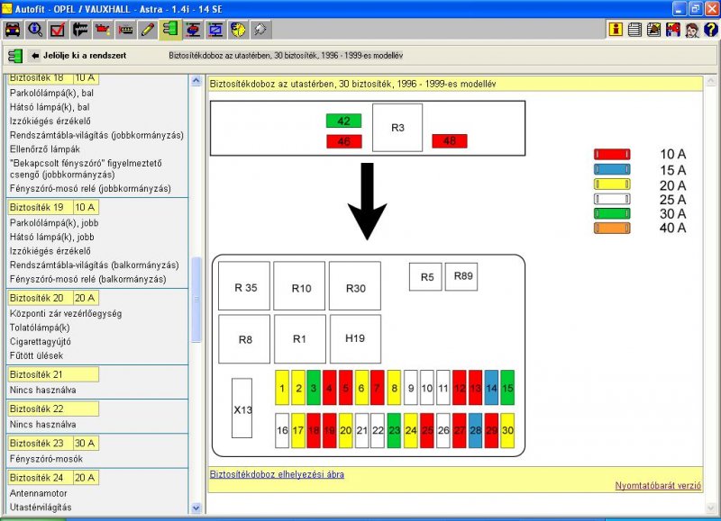This screenshot has height=521, width=721.
Task: Click red fuse 46 in upper box
Action: (344, 141)
